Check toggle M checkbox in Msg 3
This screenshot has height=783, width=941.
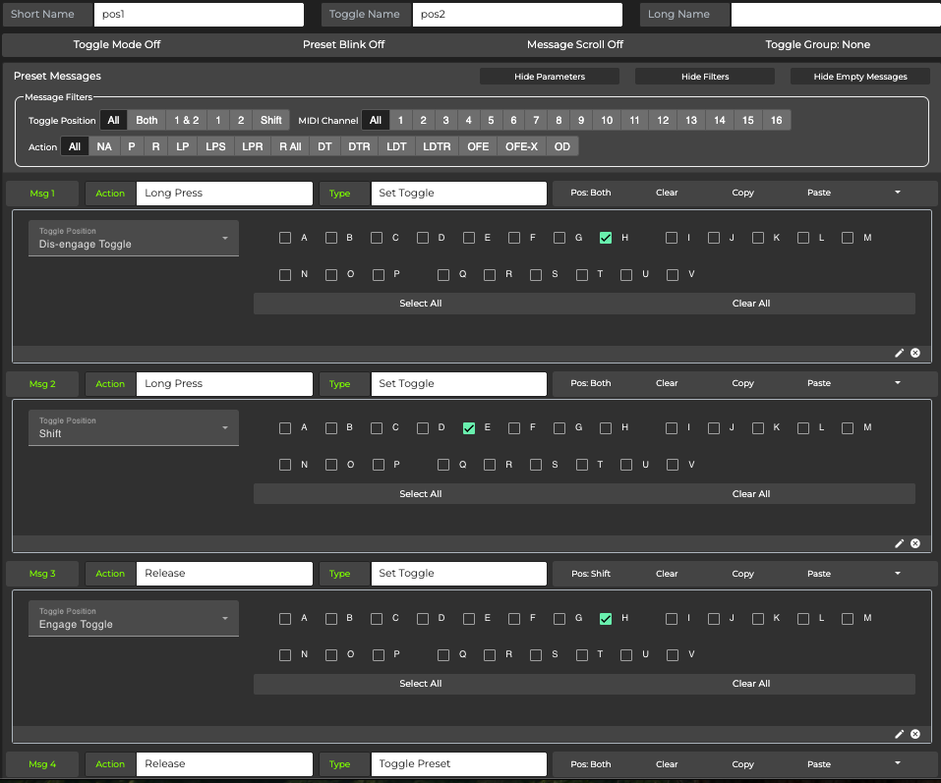848,619
